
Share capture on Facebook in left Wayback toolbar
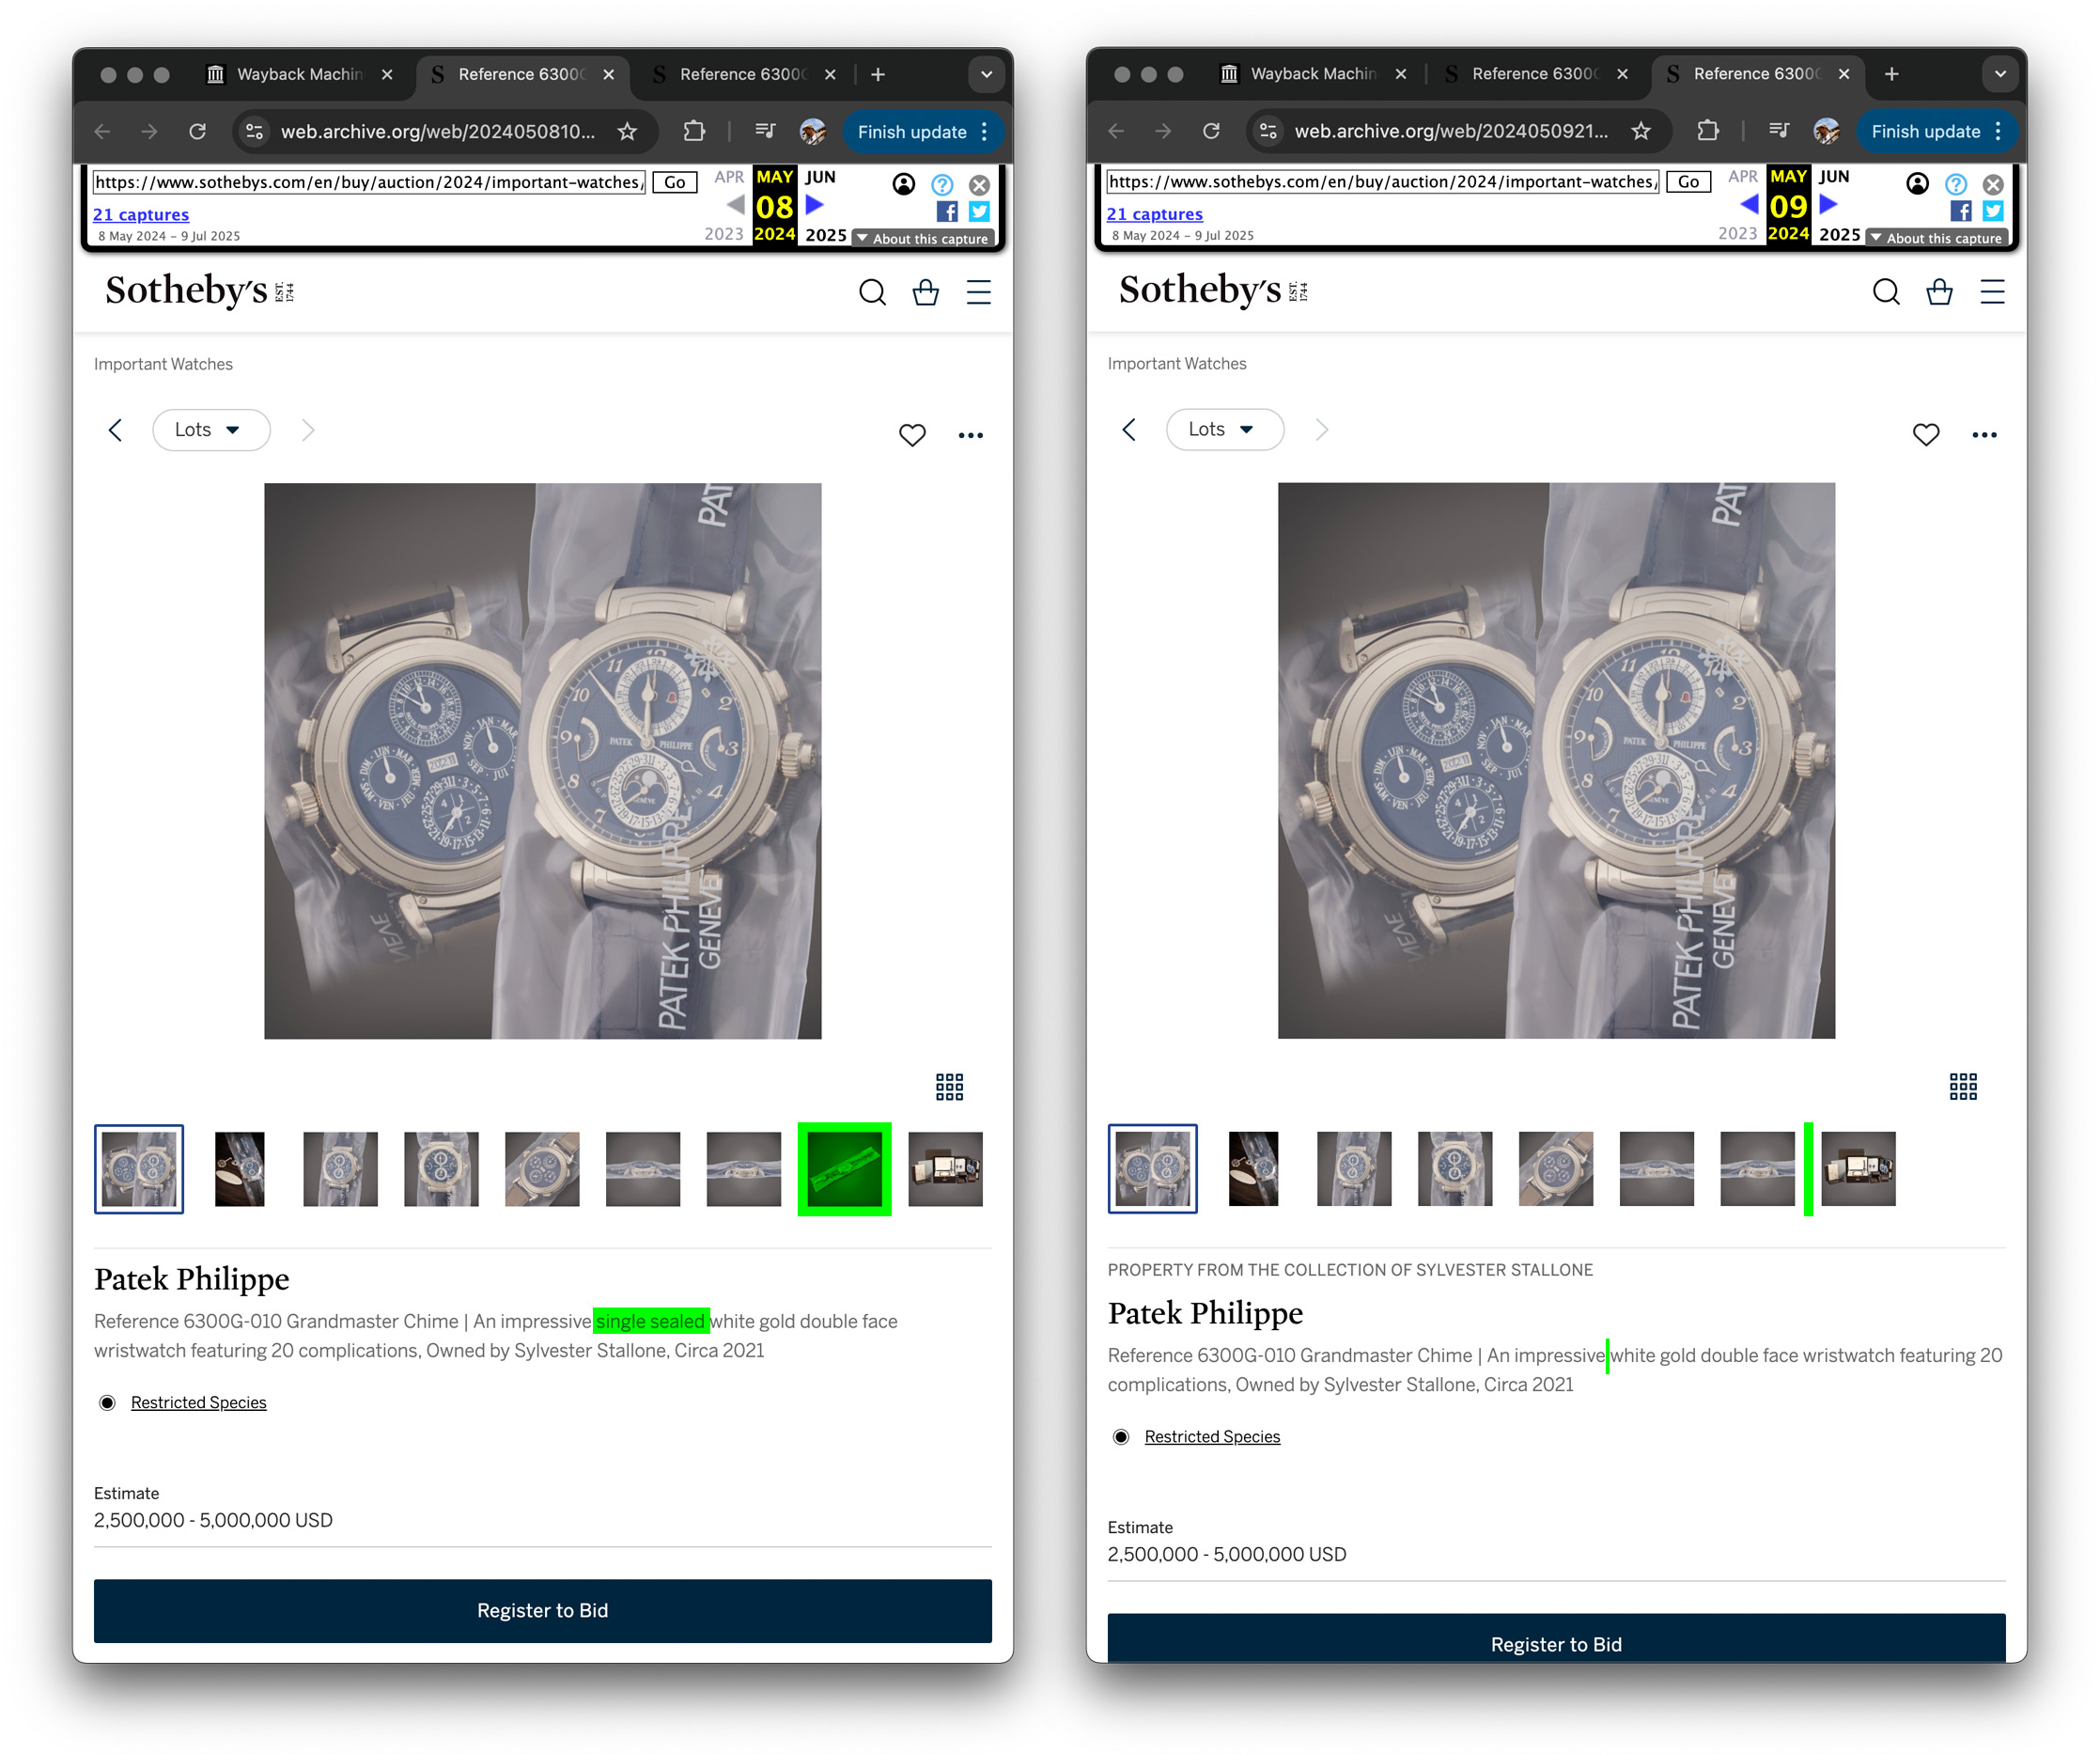[x=946, y=211]
